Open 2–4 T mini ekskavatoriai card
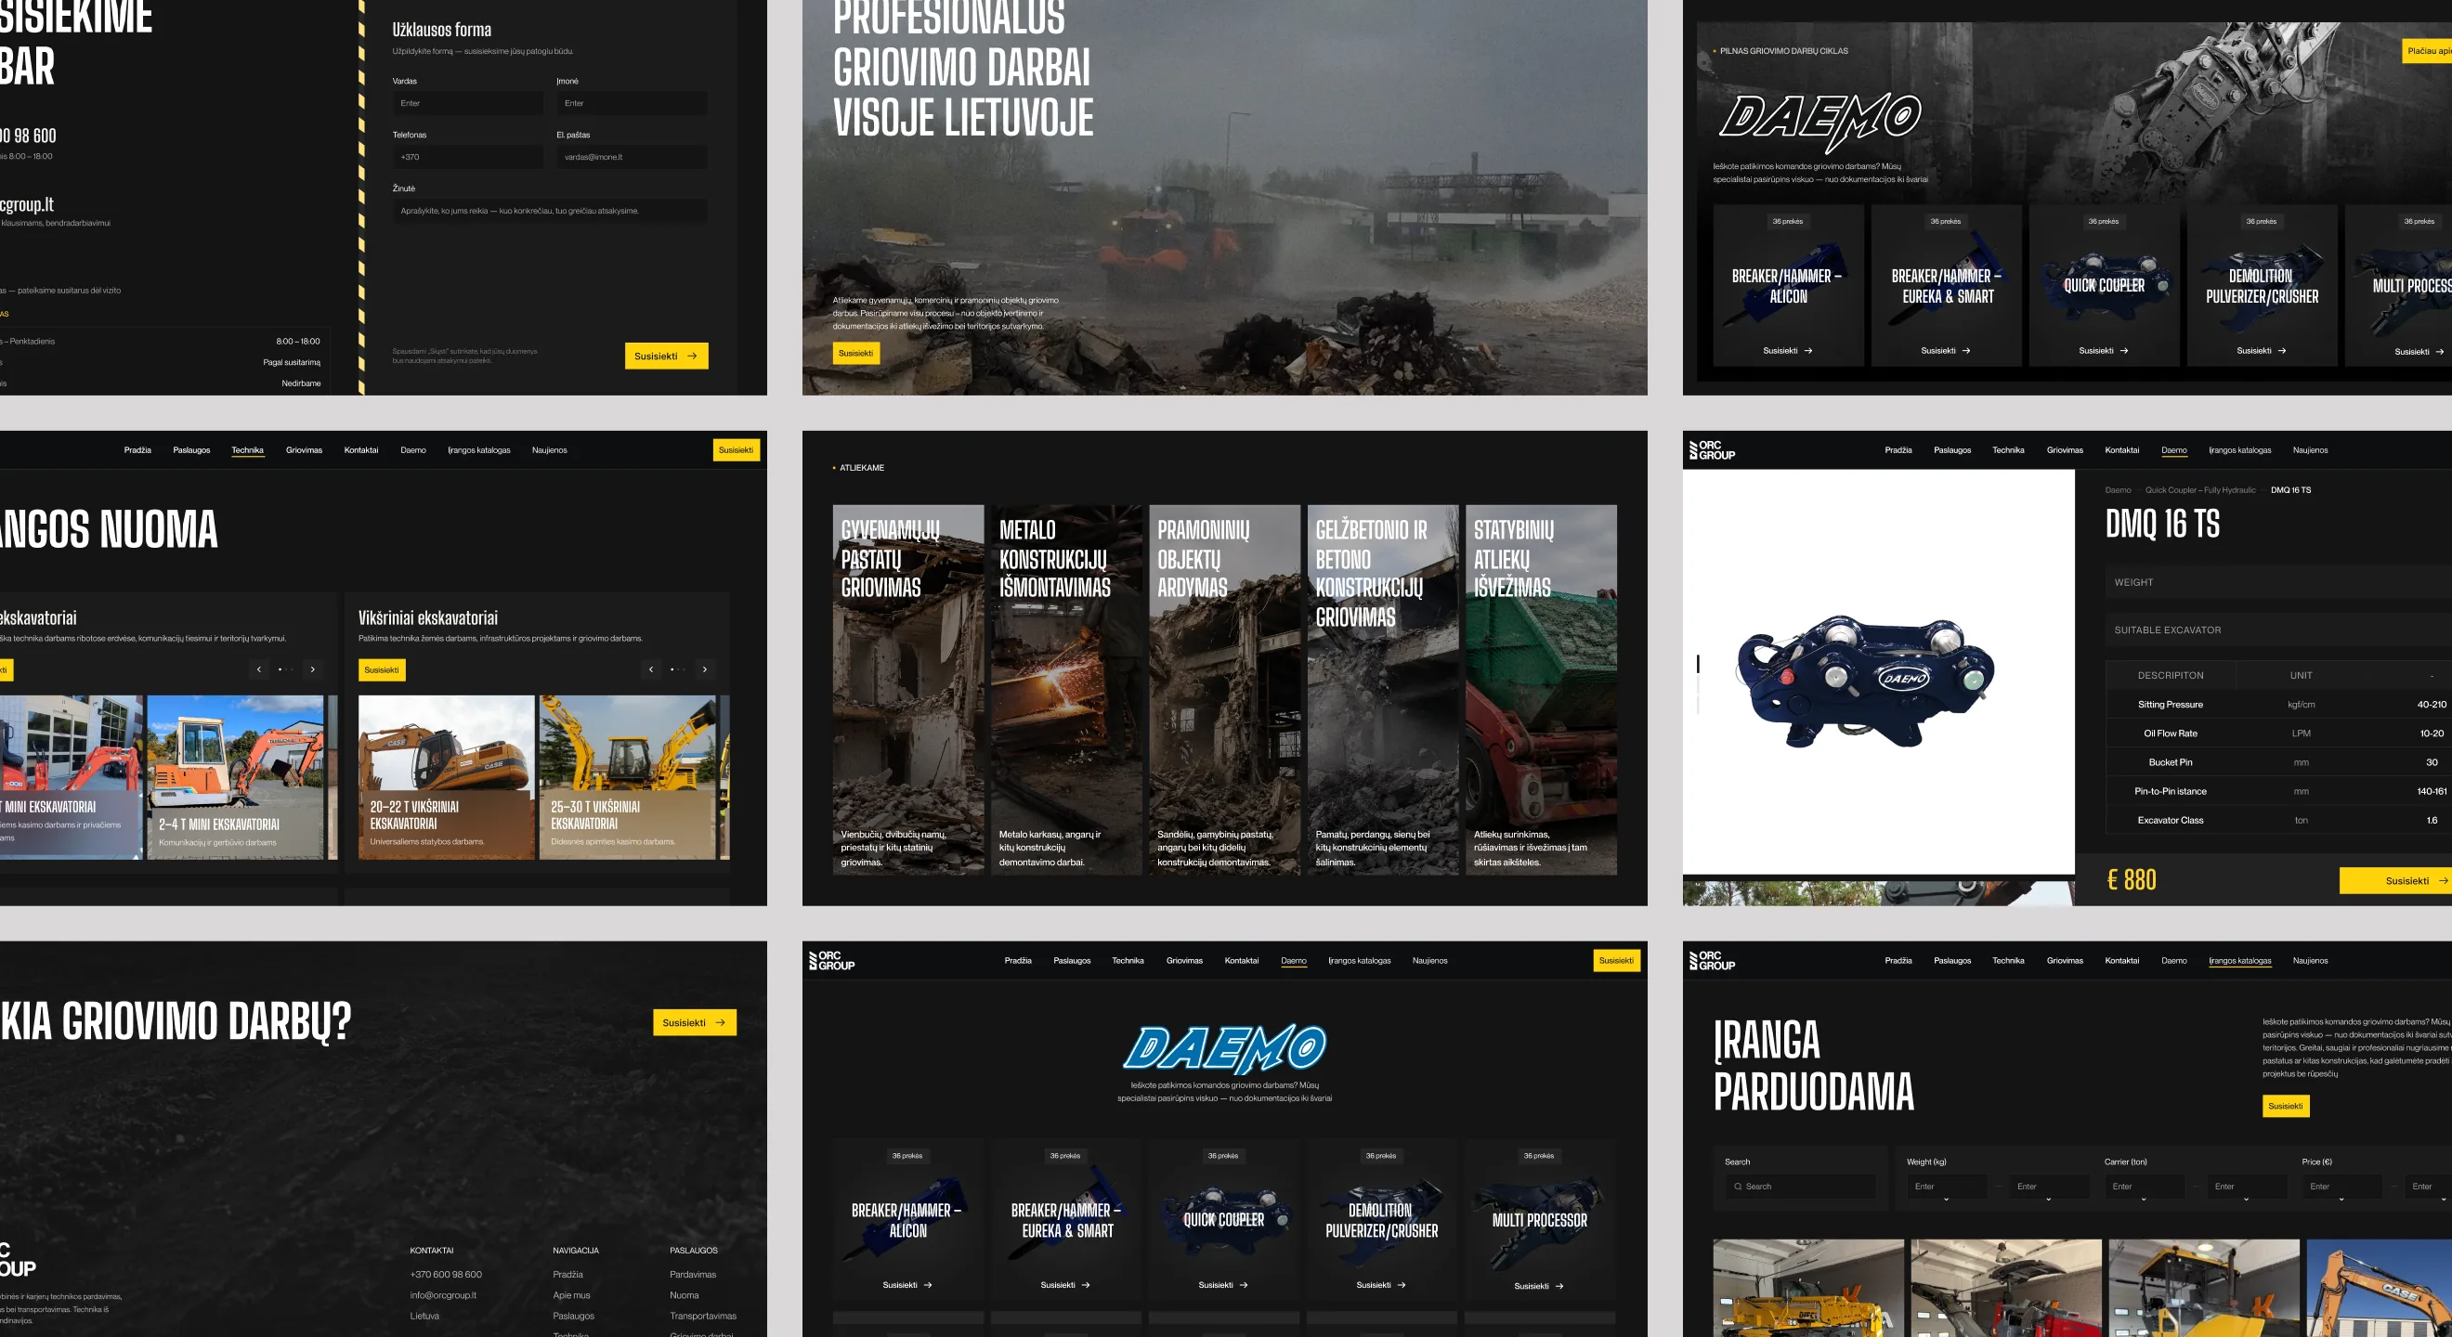 click(x=235, y=777)
